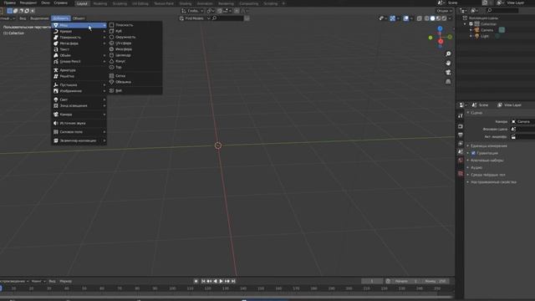
Task: Toggle X-ray mode in viewport header
Action: click(x=420, y=18)
